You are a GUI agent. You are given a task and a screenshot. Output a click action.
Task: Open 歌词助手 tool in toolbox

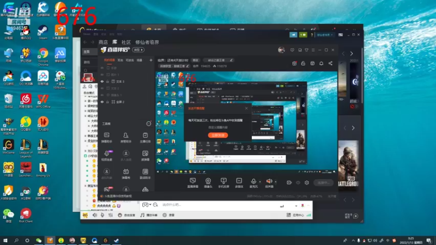point(145,174)
